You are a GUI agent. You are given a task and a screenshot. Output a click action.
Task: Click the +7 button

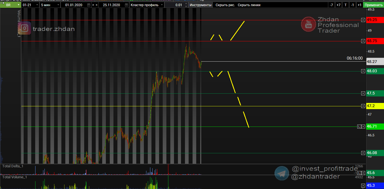338,5
